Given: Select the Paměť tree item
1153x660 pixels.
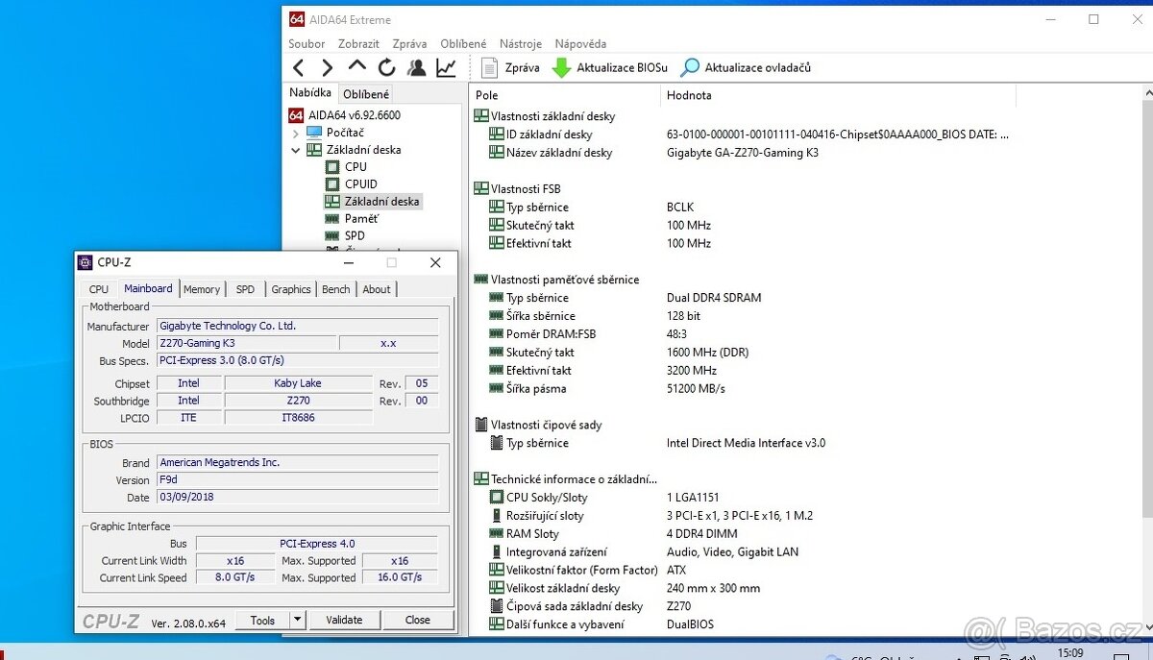Looking at the screenshot, I should [361, 218].
